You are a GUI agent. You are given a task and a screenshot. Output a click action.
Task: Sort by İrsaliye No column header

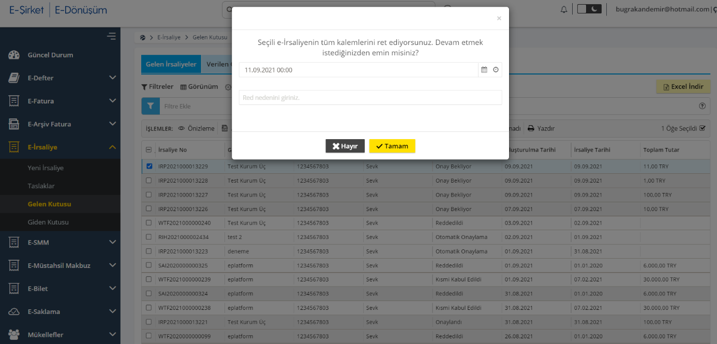tap(172, 149)
